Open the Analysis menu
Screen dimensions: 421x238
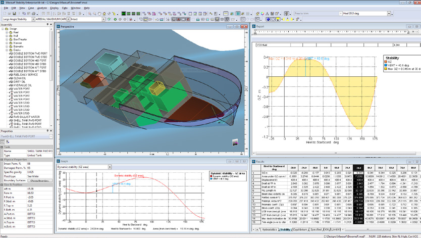pos(42,8)
